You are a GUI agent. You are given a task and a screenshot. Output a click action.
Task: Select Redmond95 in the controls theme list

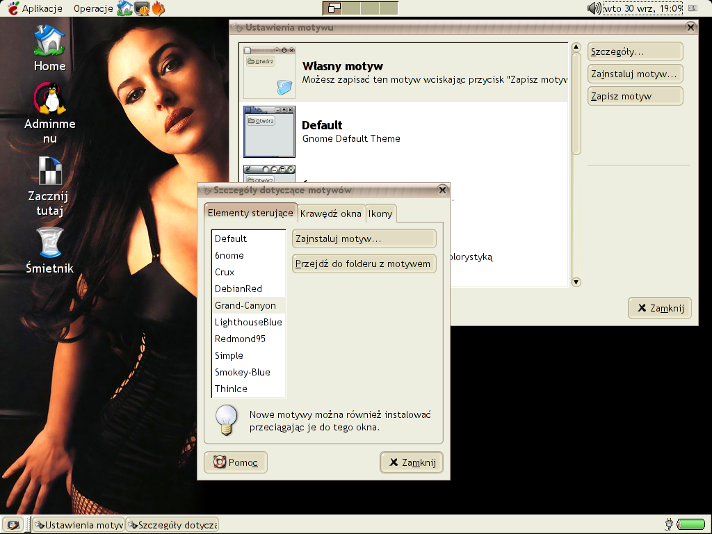click(x=248, y=339)
